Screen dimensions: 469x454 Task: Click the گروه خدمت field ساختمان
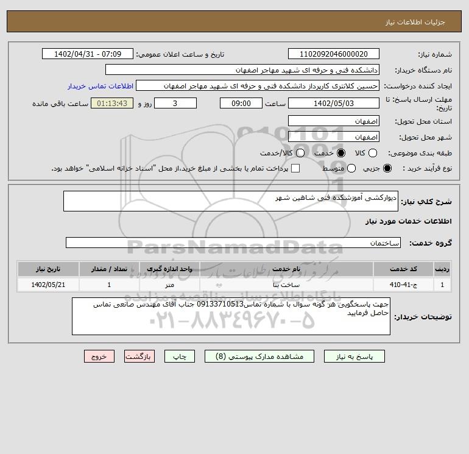[x=233, y=243]
